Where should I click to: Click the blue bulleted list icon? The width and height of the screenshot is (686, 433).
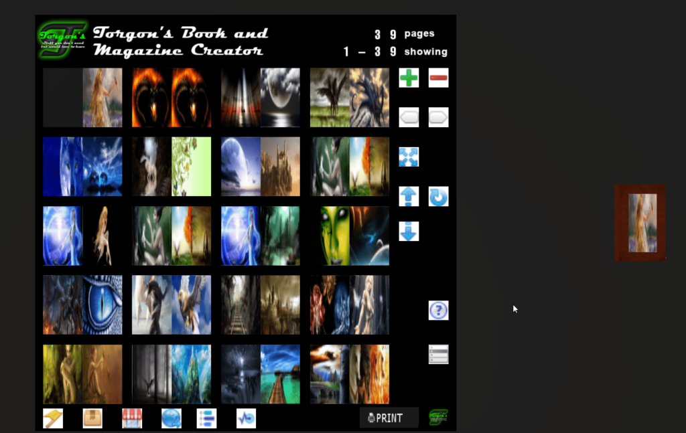pos(206,418)
